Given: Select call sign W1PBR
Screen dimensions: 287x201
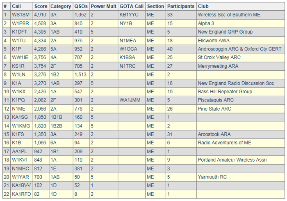Looking at the screenshot, I should (20, 23).
